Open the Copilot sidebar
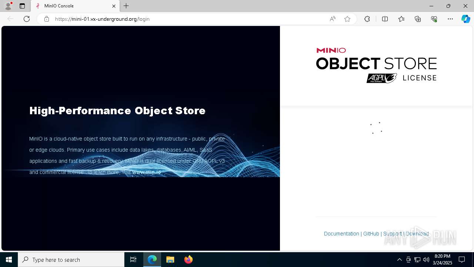This screenshot has height=267, width=474. (465, 19)
